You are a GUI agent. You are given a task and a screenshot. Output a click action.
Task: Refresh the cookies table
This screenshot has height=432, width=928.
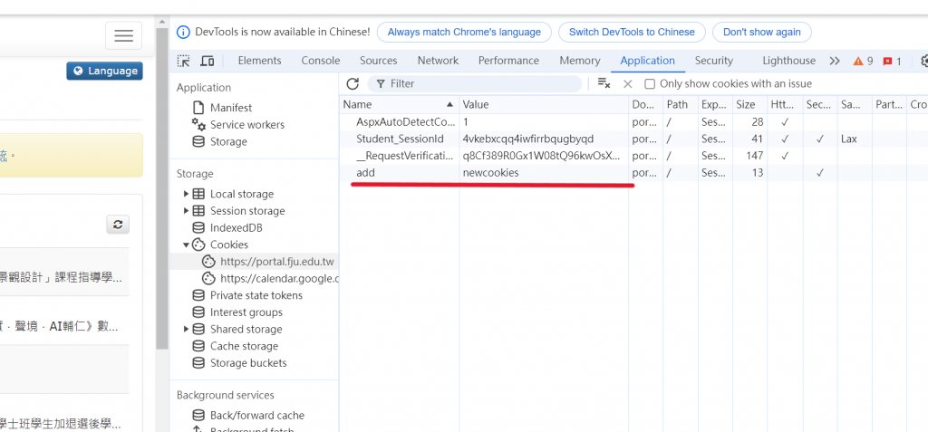353,83
